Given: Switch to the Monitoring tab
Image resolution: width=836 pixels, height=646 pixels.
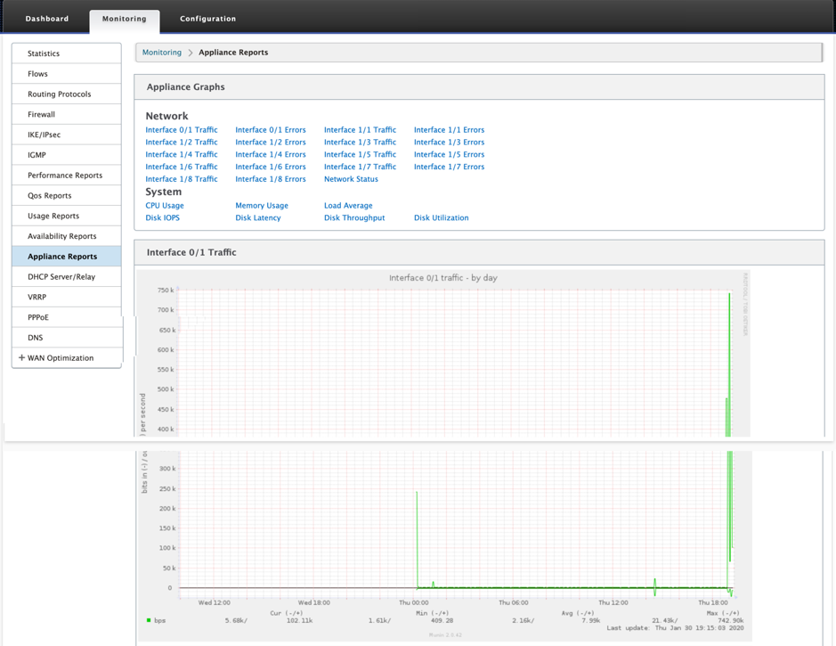Looking at the screenshot, I should click(x=125, y=19).
